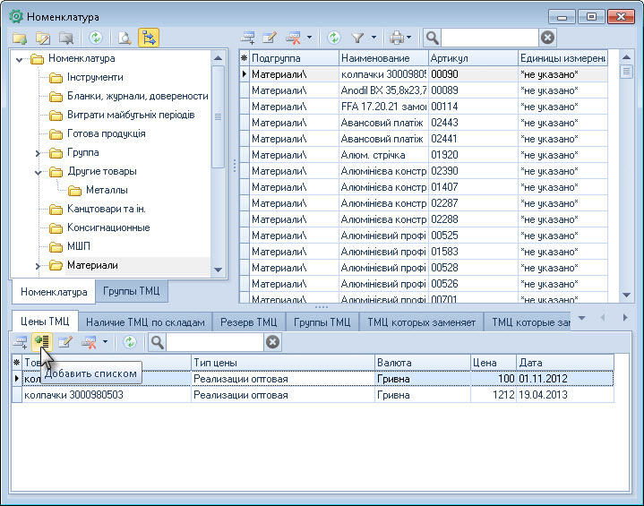Select the row with article 00089
Viewport: 644px width, 506px height.
pyautogui.click(x=423, y=90)
